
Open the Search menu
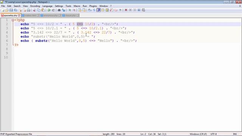click(17, 6)
